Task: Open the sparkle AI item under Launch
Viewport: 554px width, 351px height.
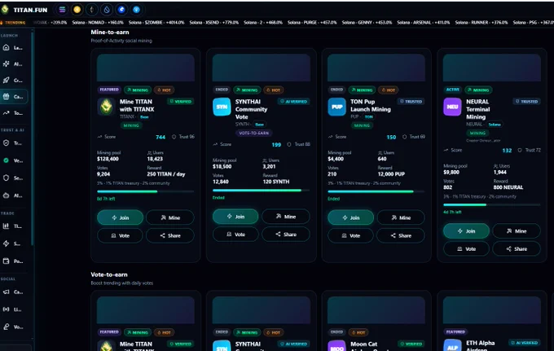Action: (x=13, y=64)
